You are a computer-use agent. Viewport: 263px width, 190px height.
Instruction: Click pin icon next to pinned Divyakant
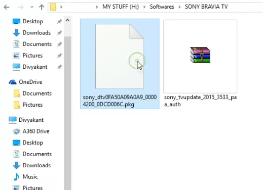click(59, 67)
